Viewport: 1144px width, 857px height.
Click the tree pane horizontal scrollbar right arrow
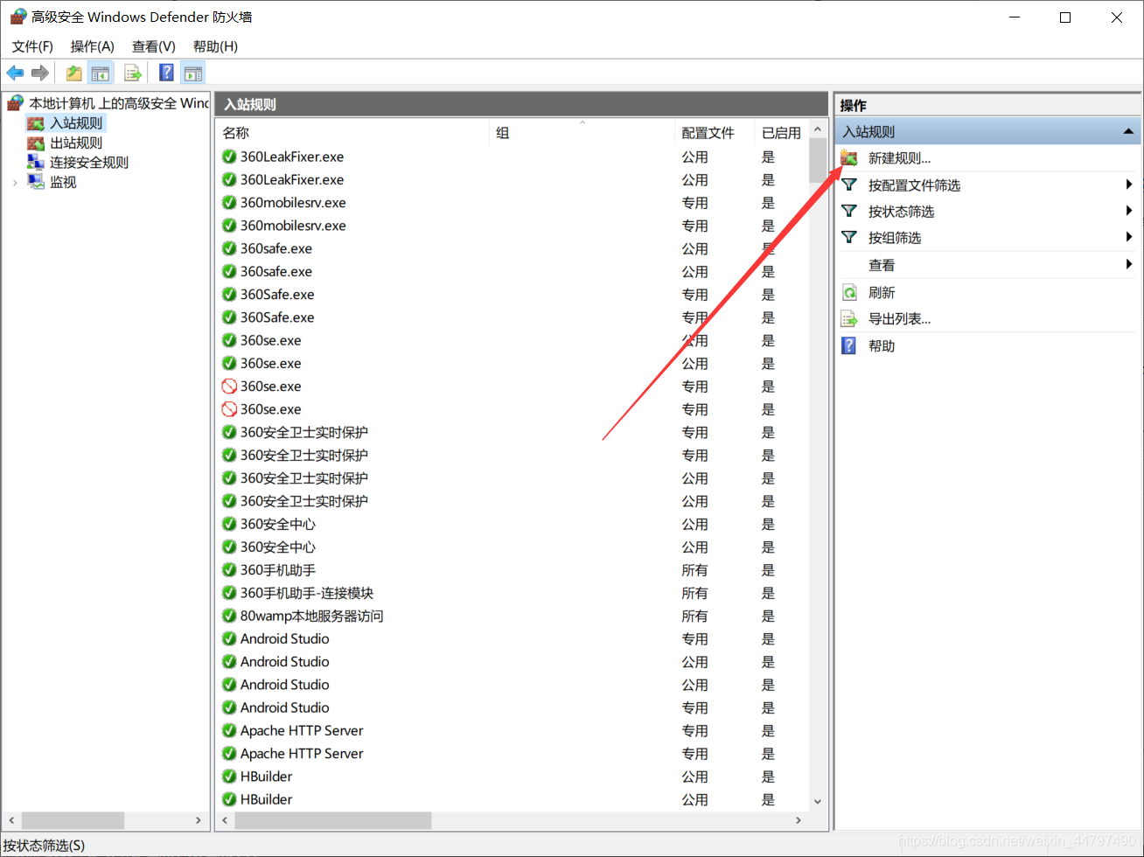199,820
